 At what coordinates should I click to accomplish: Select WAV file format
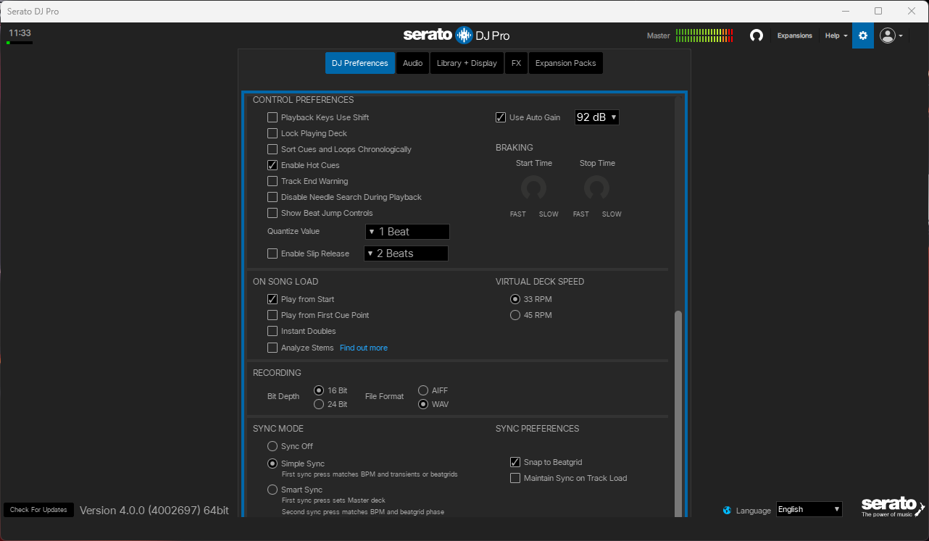click(423, 404)
